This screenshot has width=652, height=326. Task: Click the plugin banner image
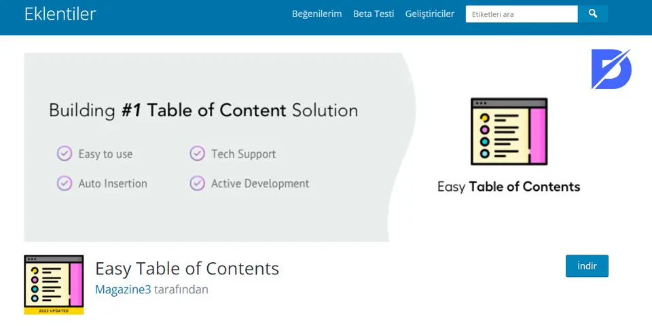(x=317, y=147)
